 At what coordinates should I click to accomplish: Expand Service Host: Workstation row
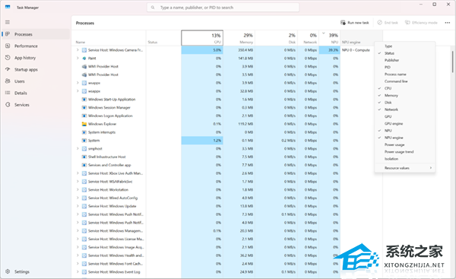[78, 189]
